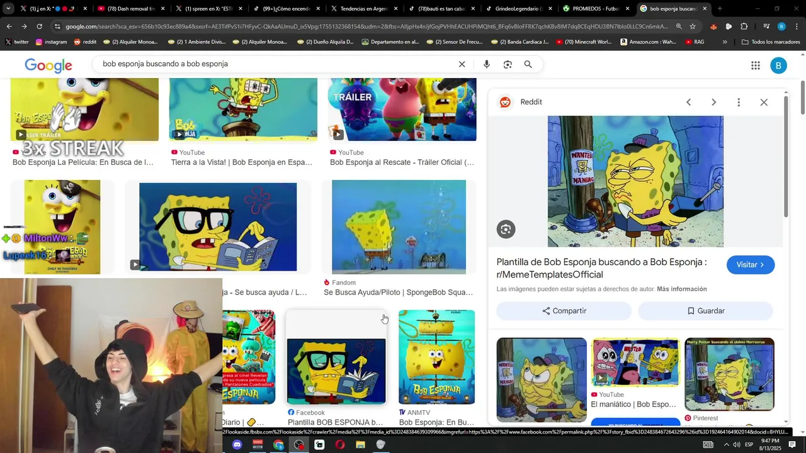Open El maniático YouTube related image
Viewport: 806px width, 453px height.
[635, 362]
